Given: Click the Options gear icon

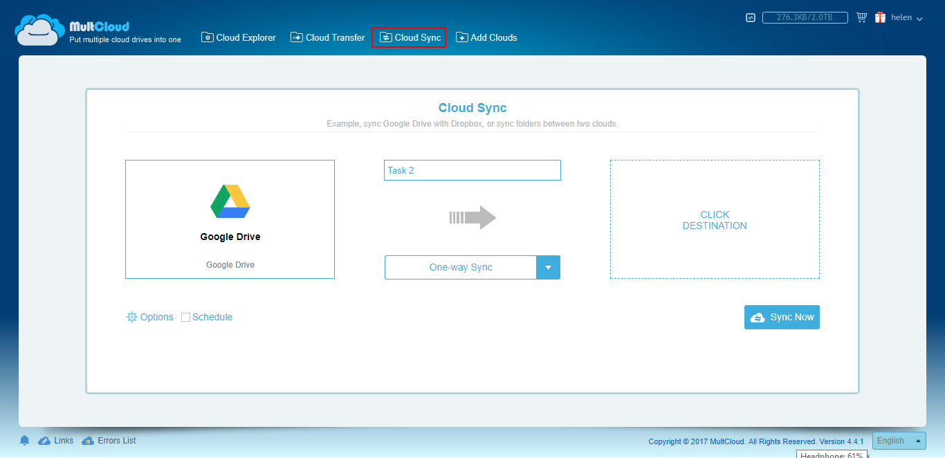Looking at the screenshot, I should (131, 317).
